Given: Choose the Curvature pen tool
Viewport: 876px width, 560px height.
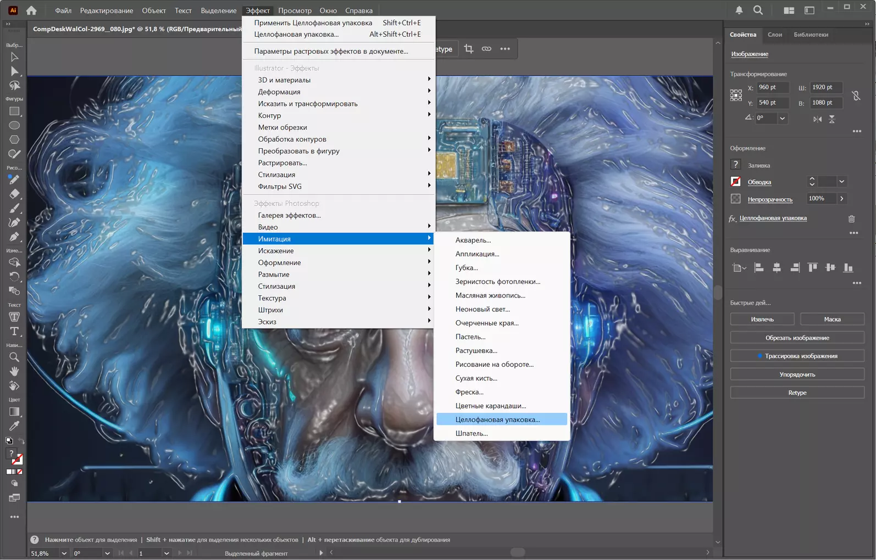Looking at the screenshot, I should (x=14, y=222).
